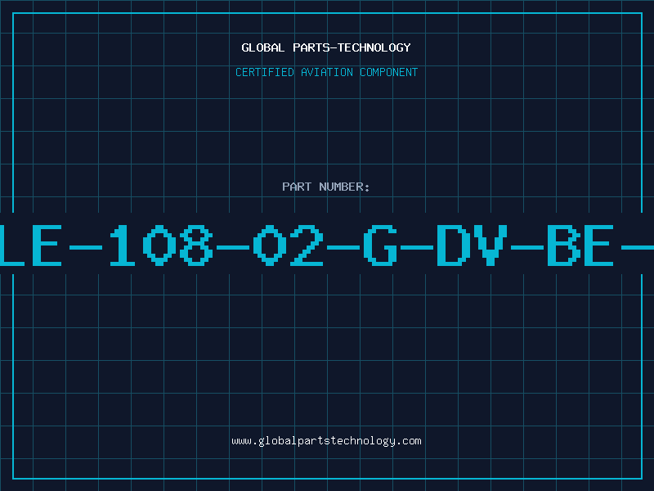654x491 pixels.
Task: Click the dash between DV and BE
Action: click(527, 247)
